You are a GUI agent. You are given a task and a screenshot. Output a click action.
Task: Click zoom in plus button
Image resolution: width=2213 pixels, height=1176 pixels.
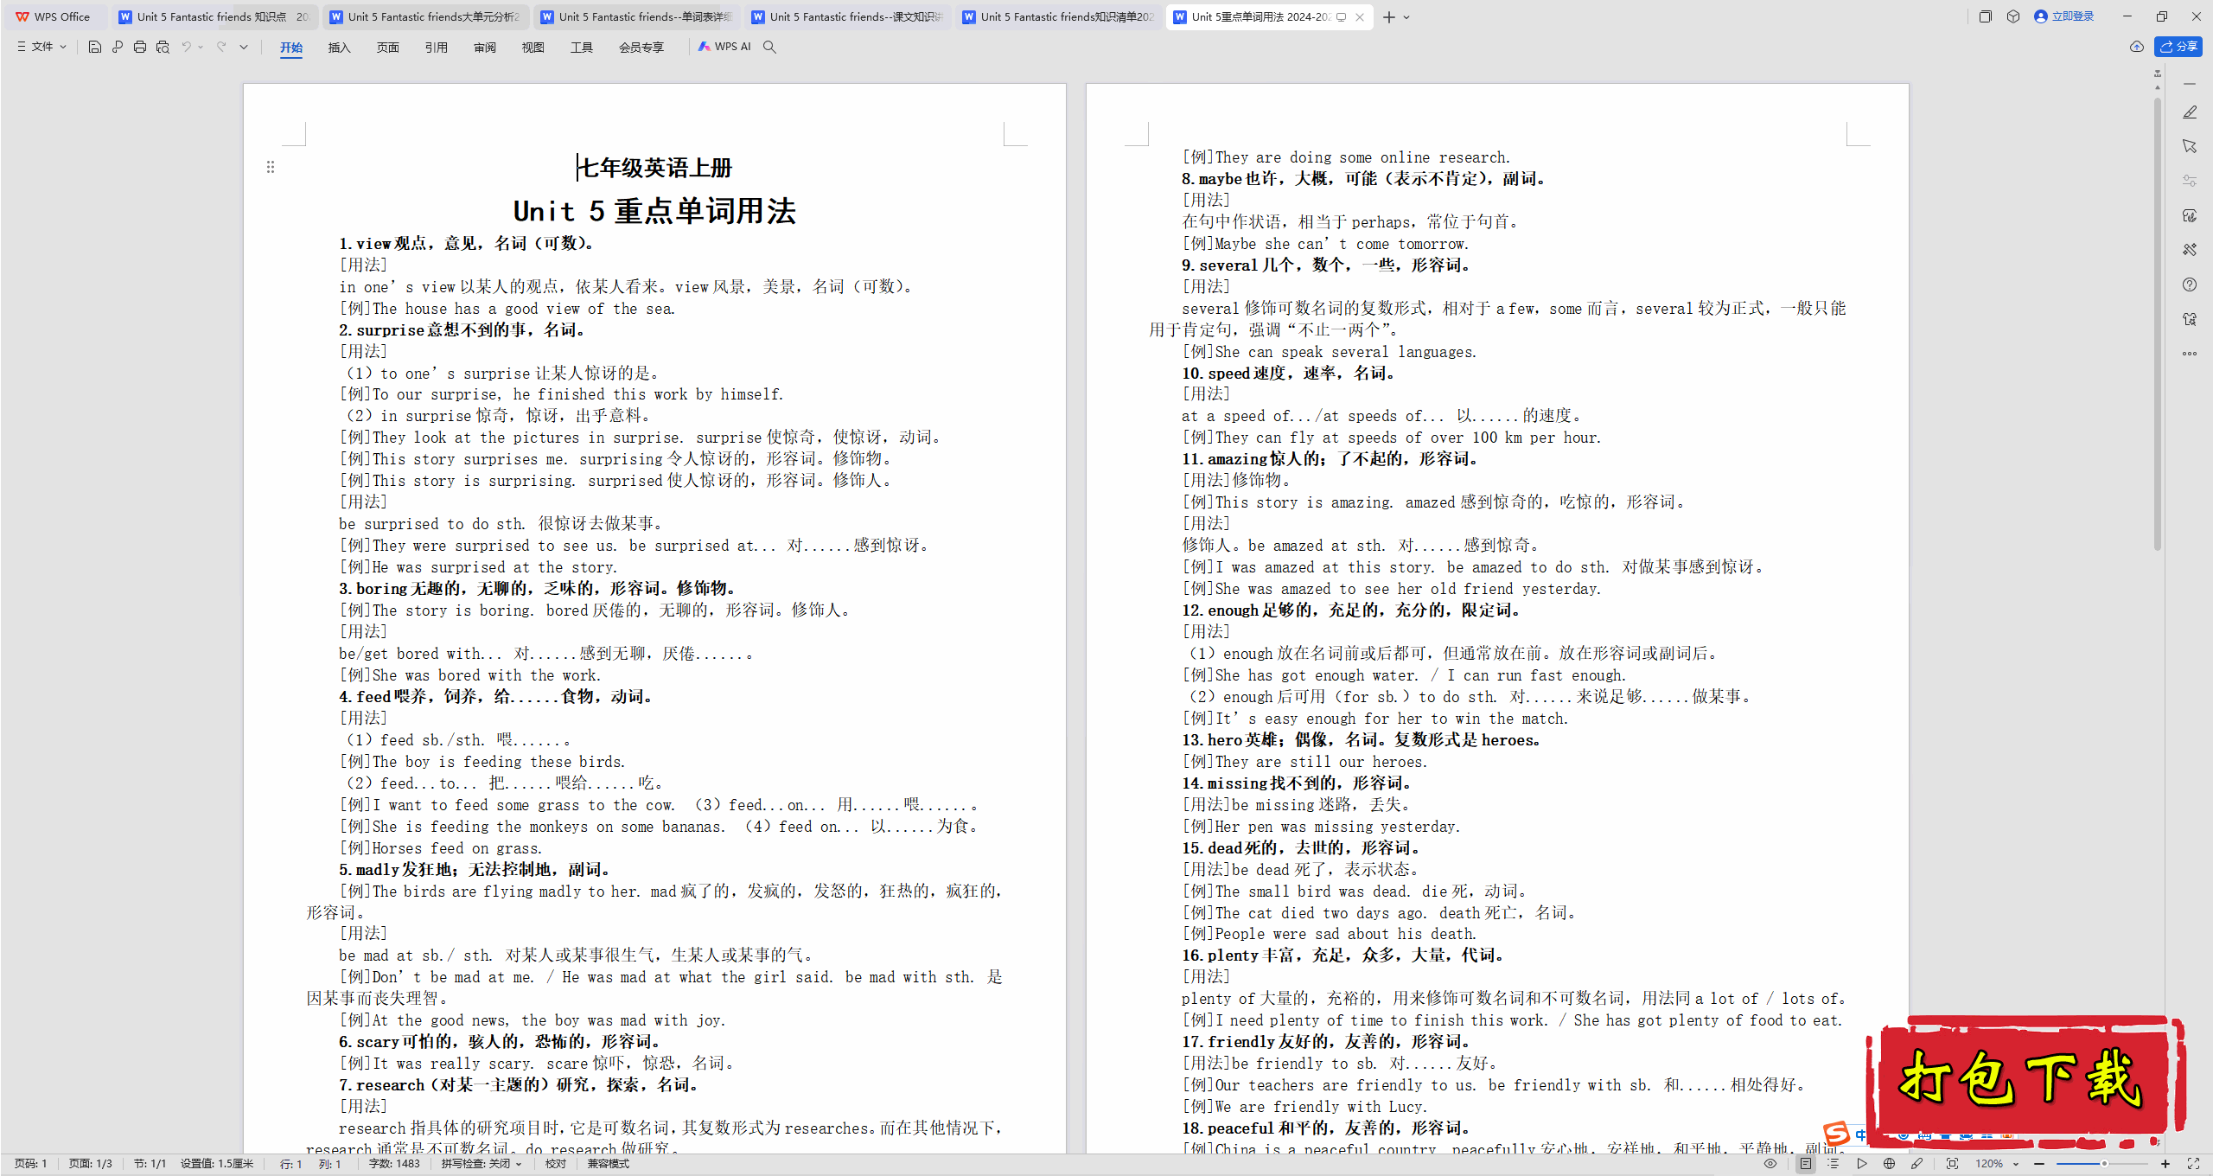pyautogui.click(x=2165, y=1164)
